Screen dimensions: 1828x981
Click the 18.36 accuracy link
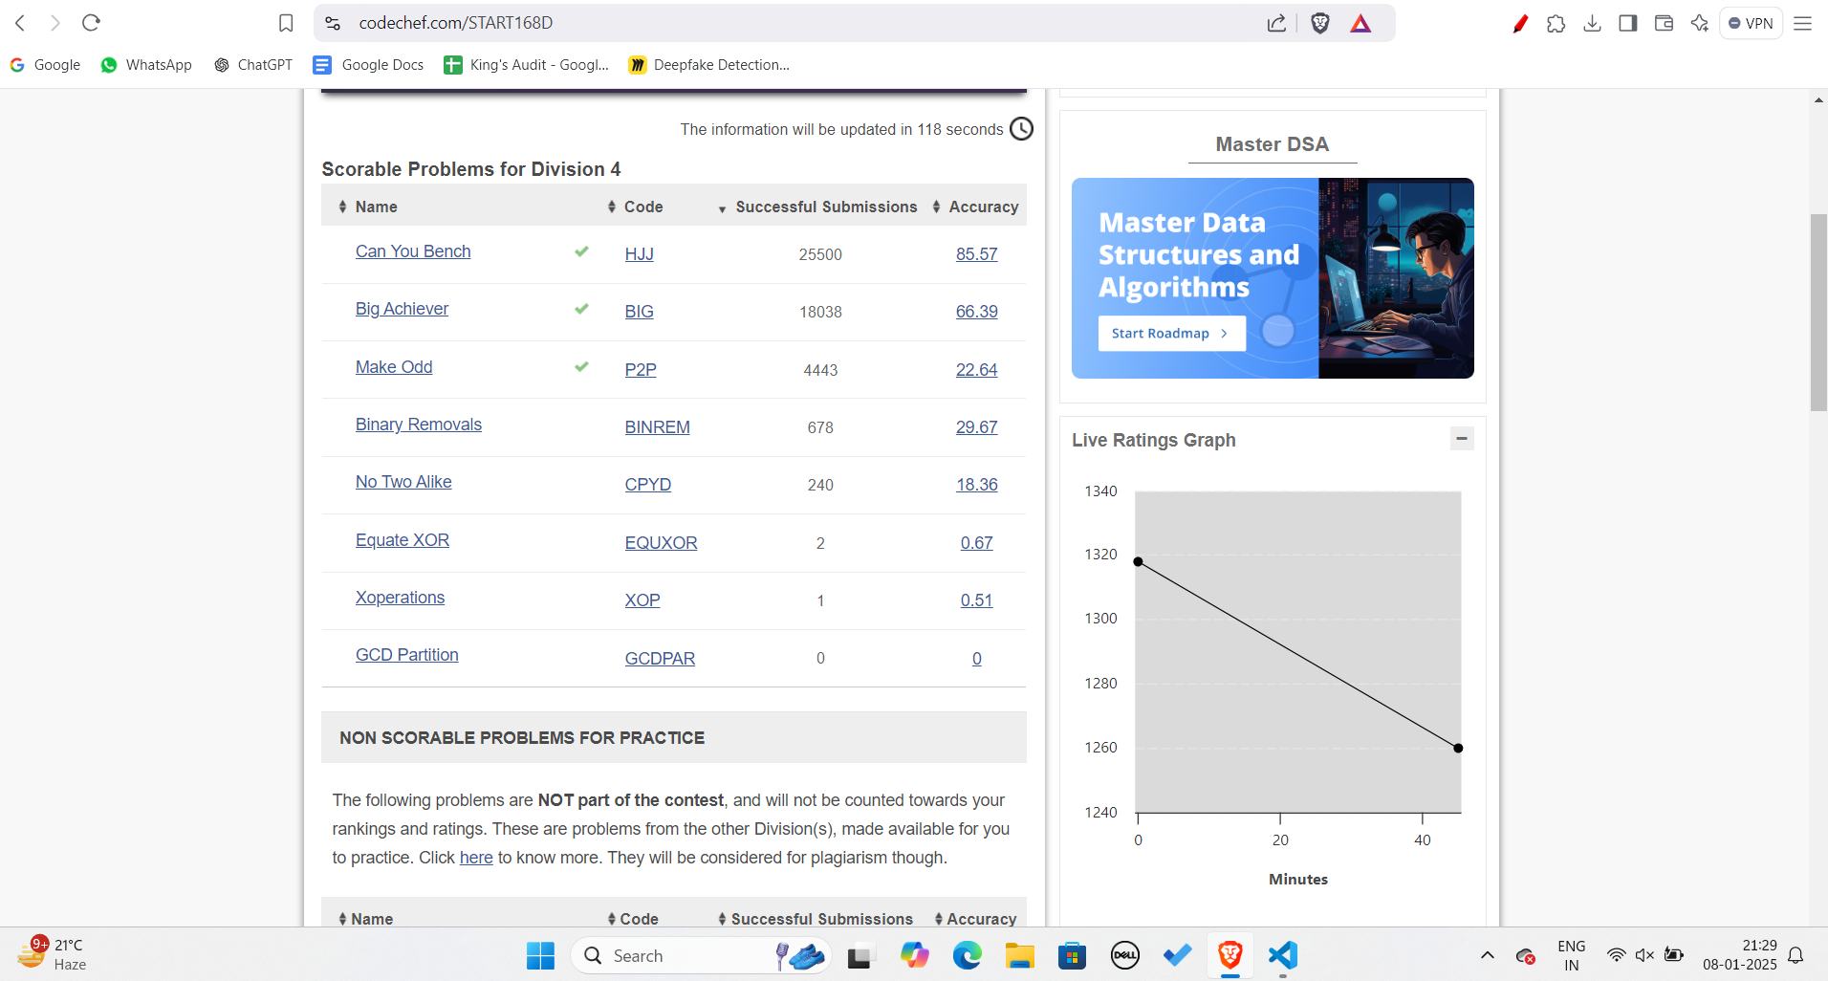pyautogui.click(x=976, y=485)
